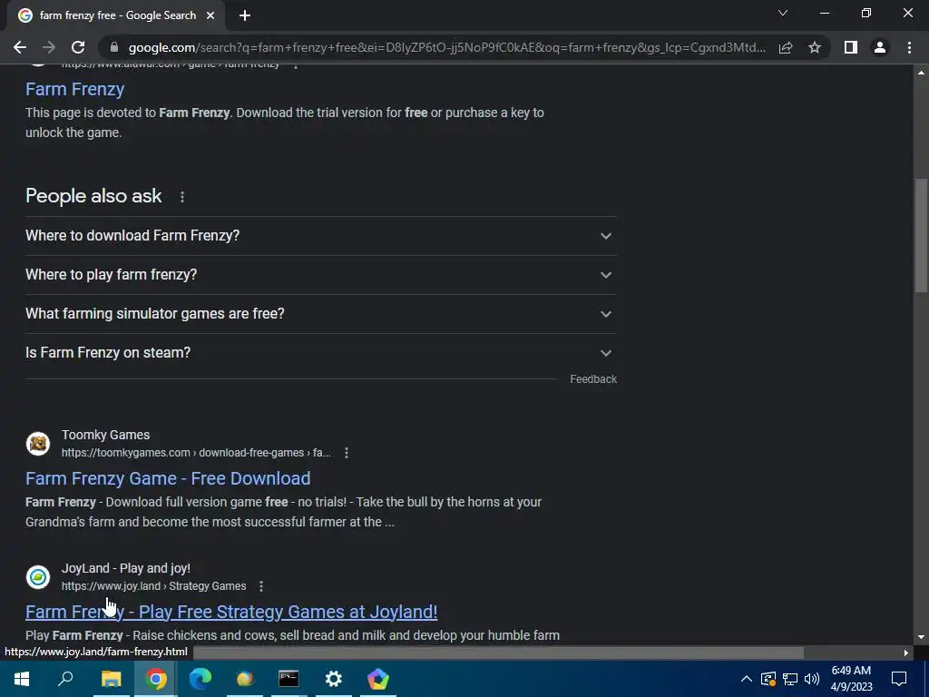Viewport: 929px width, 697px height.
Task: Click the security warning tray icon
Action: (x=768, y=679)
